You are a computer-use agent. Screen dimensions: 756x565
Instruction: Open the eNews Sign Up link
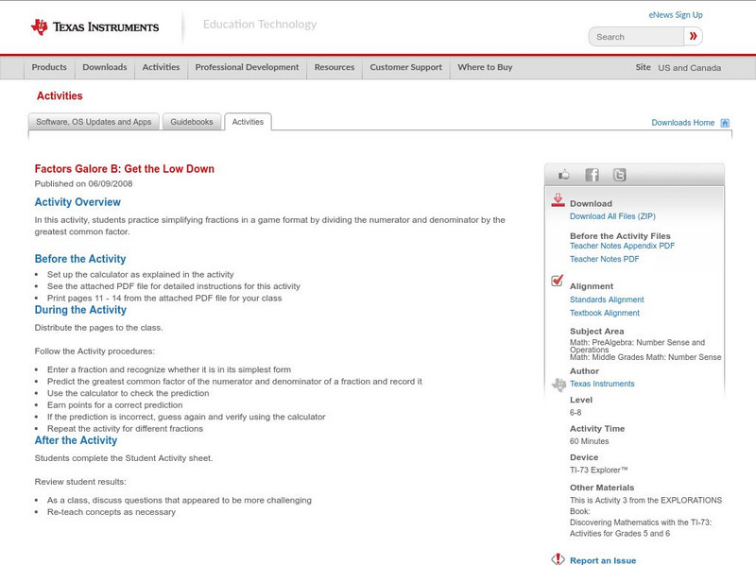(676, 15)
